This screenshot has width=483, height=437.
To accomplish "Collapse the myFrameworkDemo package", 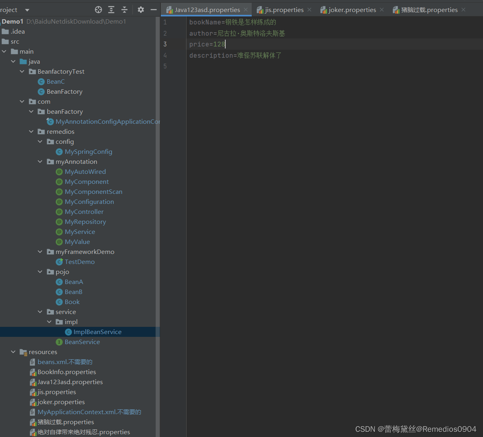I will pos(40,252).
